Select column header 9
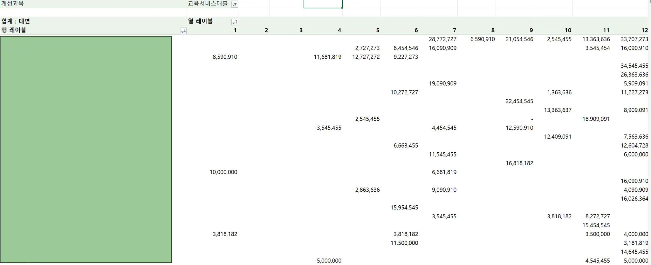 531,30
